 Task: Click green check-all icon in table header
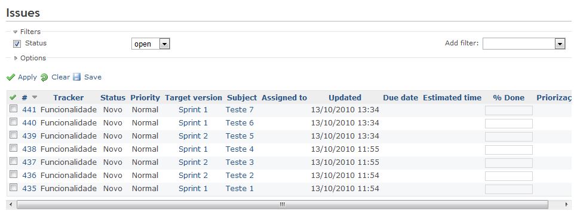tap(13, 97)
